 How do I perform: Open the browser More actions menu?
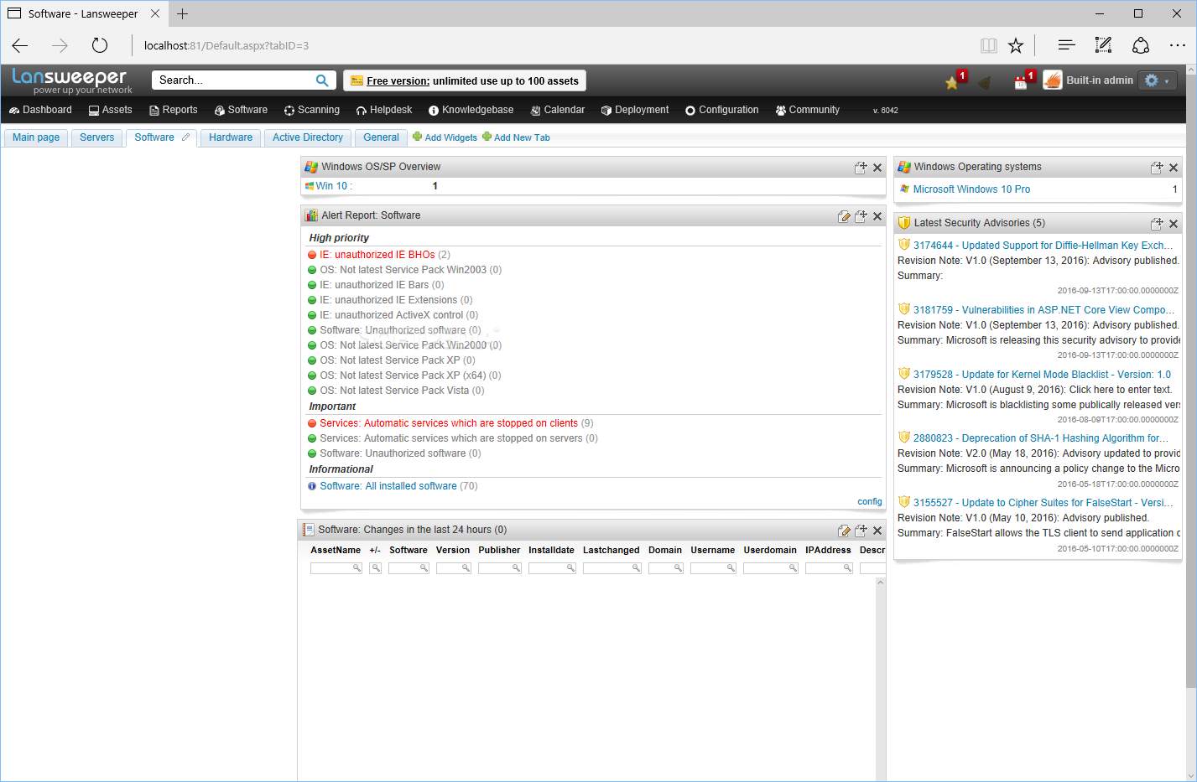coord(1178,45)
